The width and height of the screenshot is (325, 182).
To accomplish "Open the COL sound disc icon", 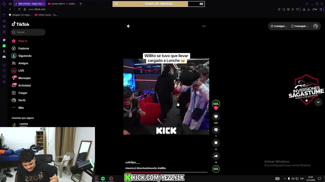I will click(216, 169).
